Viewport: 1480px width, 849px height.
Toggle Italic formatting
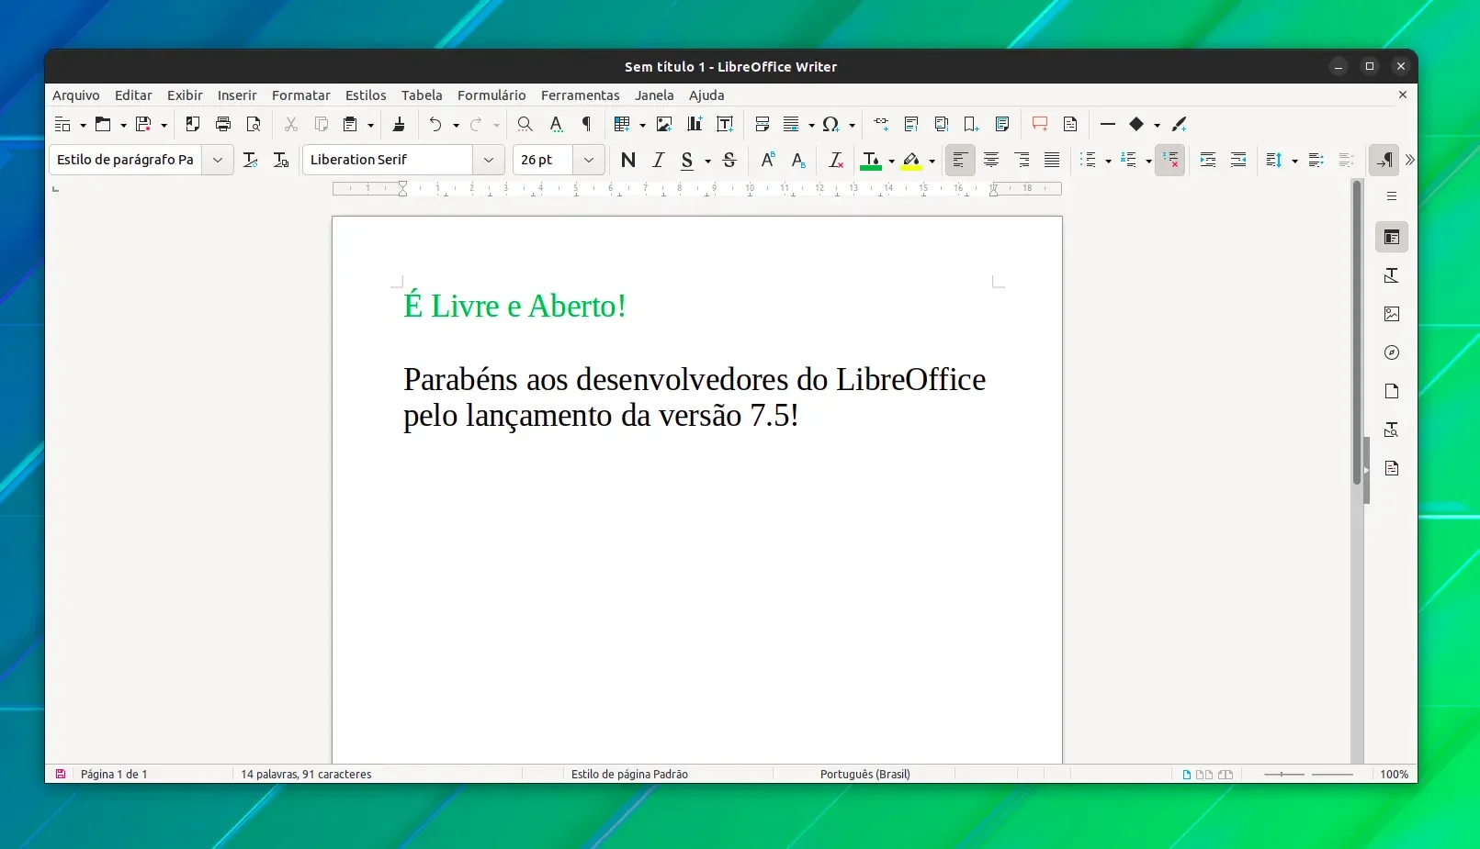point(658,160)
